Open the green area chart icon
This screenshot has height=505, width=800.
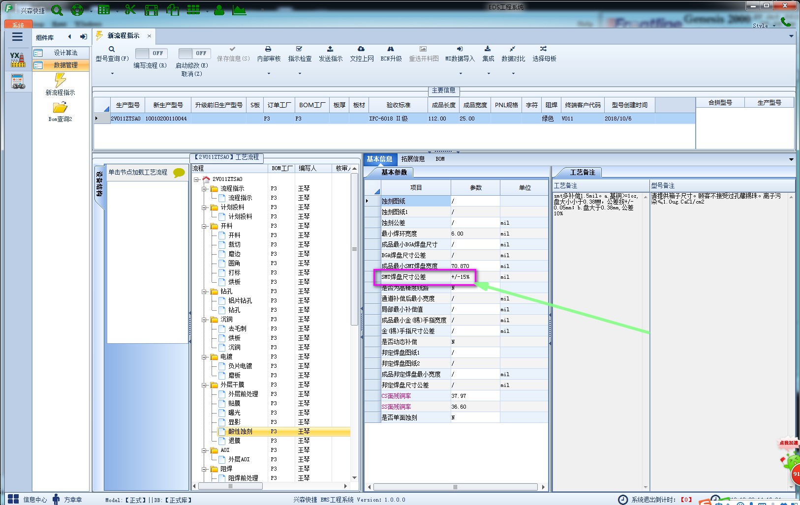click(239, 10)
